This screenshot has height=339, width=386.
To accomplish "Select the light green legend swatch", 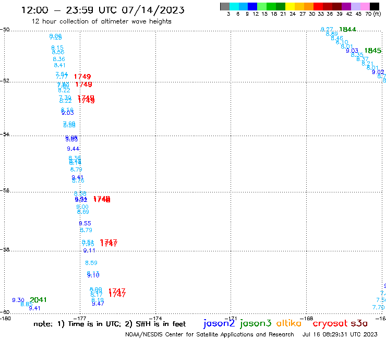I will [262, 6].
